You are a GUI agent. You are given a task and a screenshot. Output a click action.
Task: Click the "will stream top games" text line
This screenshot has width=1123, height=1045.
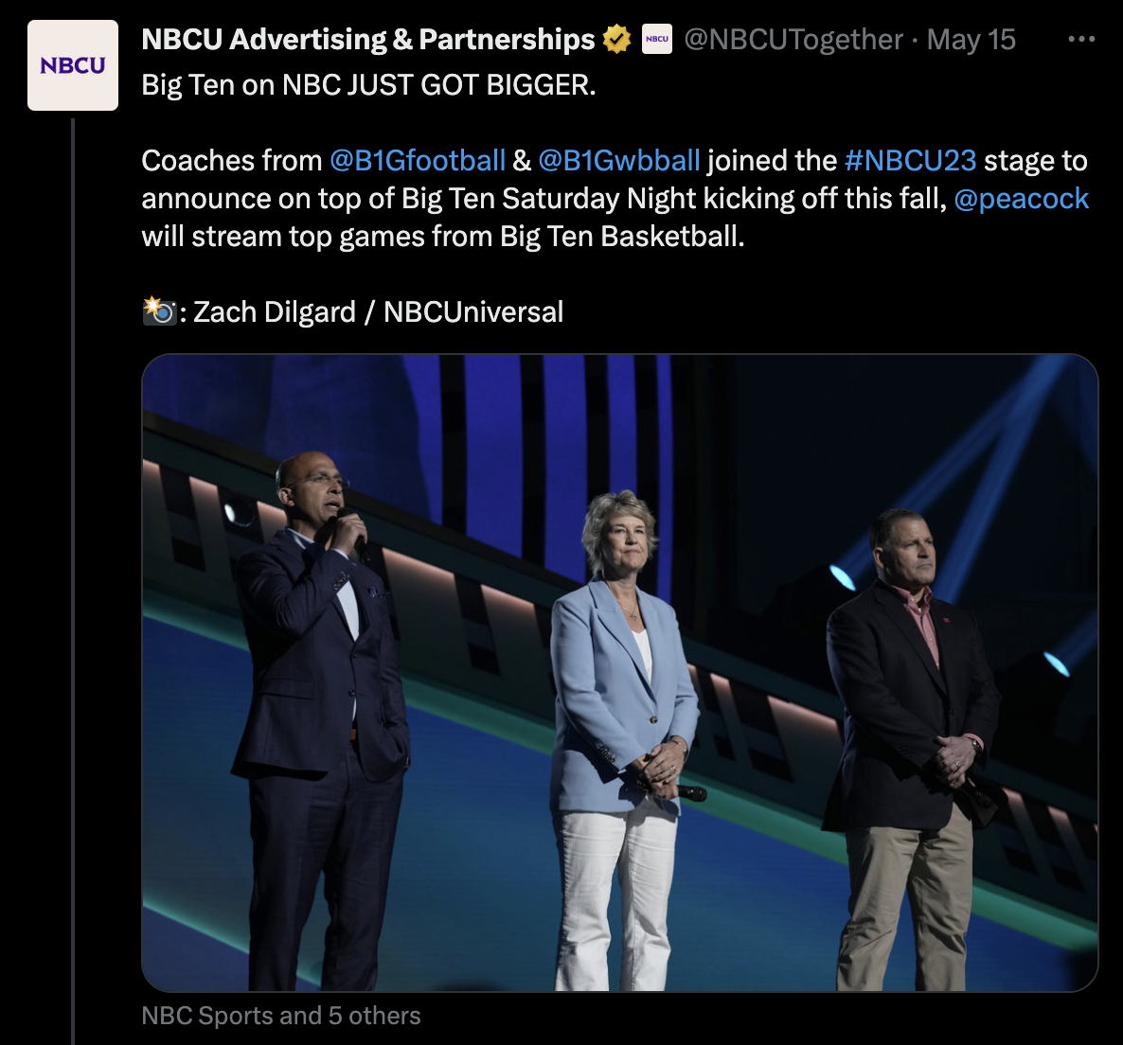443,236
